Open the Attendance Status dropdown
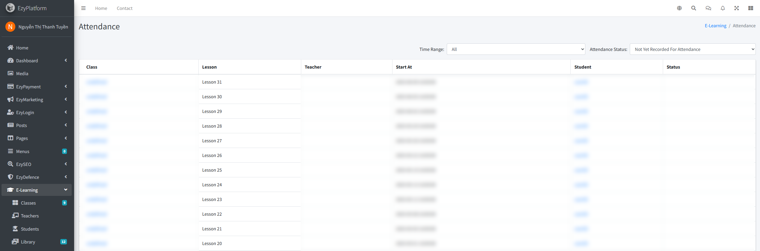 coord(692,49)
